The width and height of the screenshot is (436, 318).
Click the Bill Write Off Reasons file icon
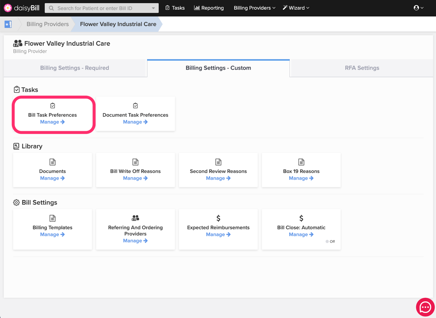click(135, 162)
